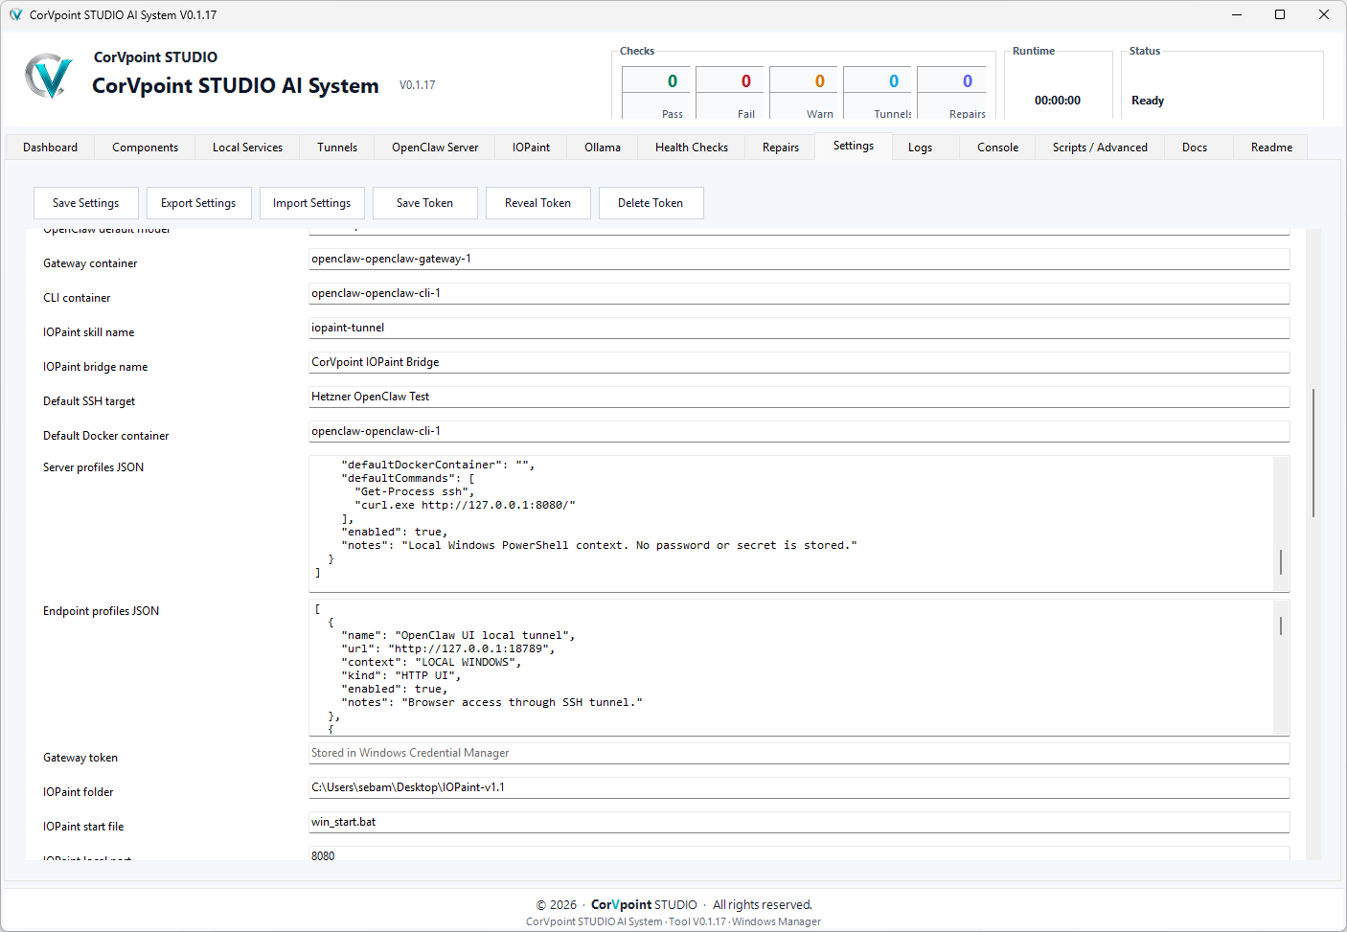
Task: Click the "Default SSH target" label
Action: point(89,401)
